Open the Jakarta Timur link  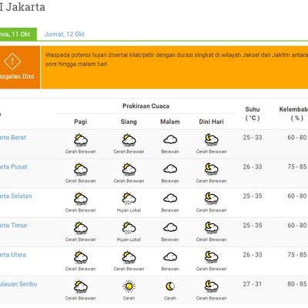tap(14, 226)
